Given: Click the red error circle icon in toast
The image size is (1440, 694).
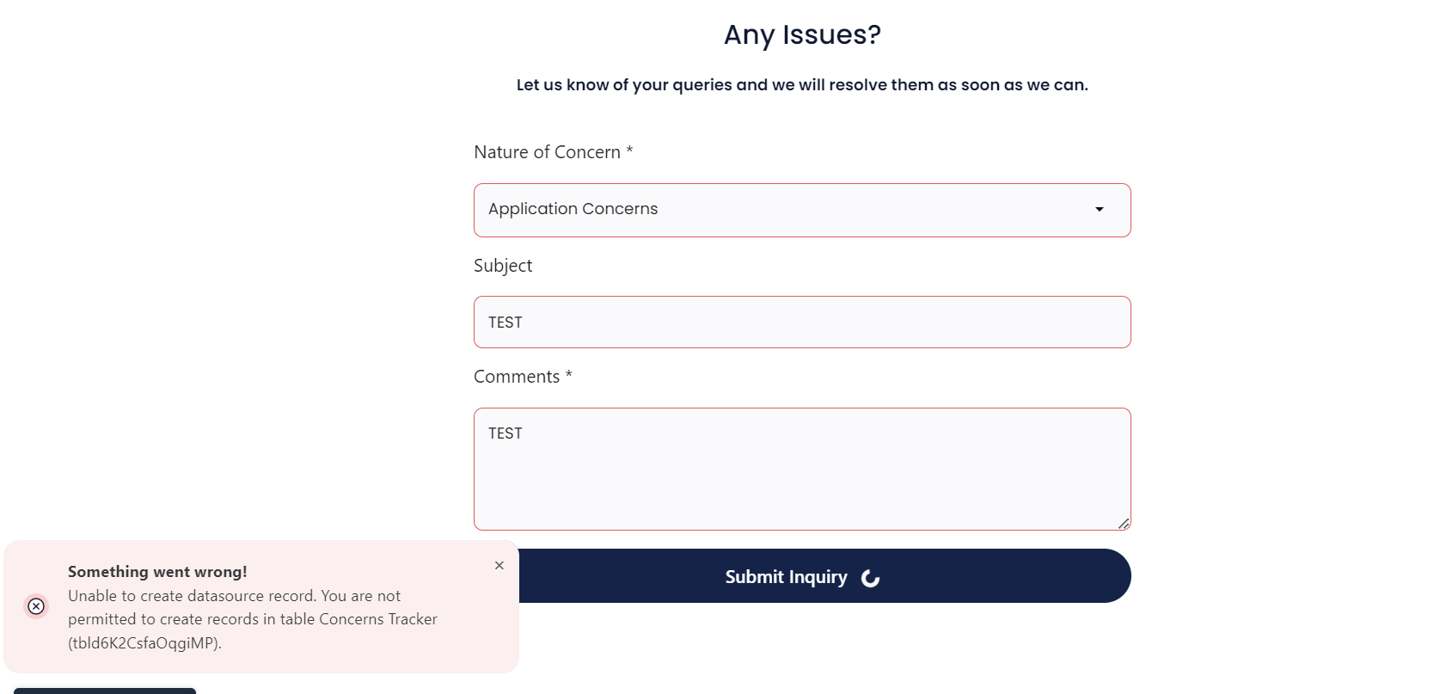Looking at the screenshot, I should [x=36, y=606].
